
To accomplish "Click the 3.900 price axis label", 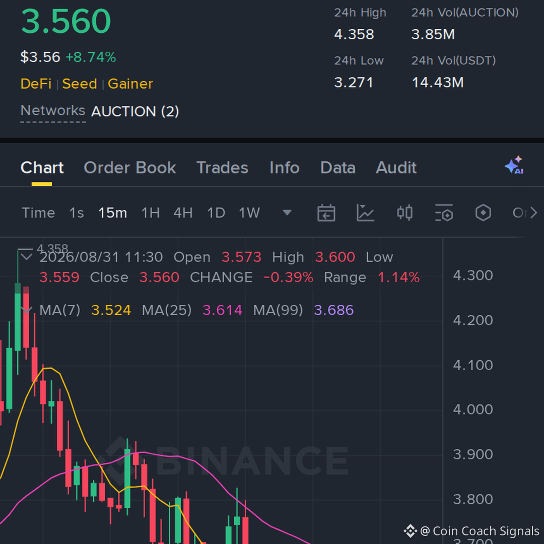I will point(473,454).
